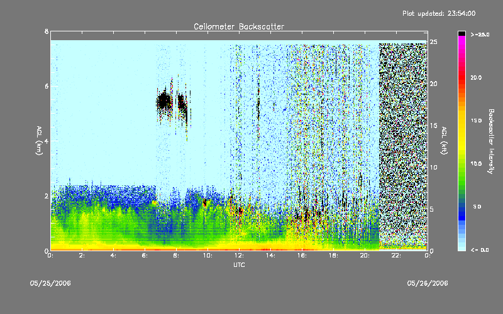Click the '8:' hour tick on UTC axis
Screen dimensions: 503x314
177,256
